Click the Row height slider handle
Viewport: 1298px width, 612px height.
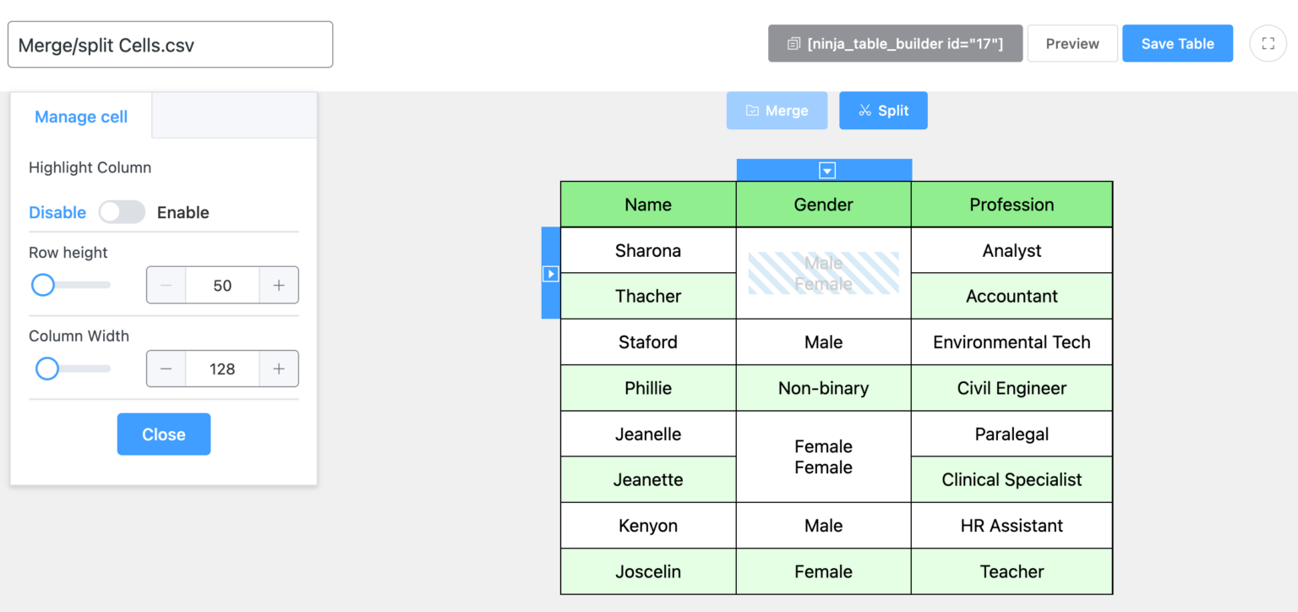click(x=42, y=285)
